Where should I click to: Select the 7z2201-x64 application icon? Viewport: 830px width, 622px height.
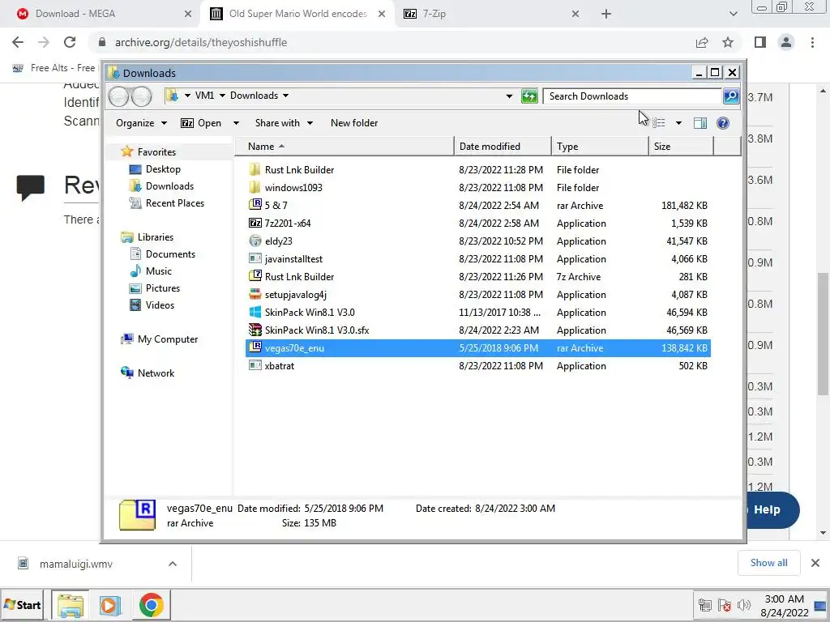coord(255,223)
